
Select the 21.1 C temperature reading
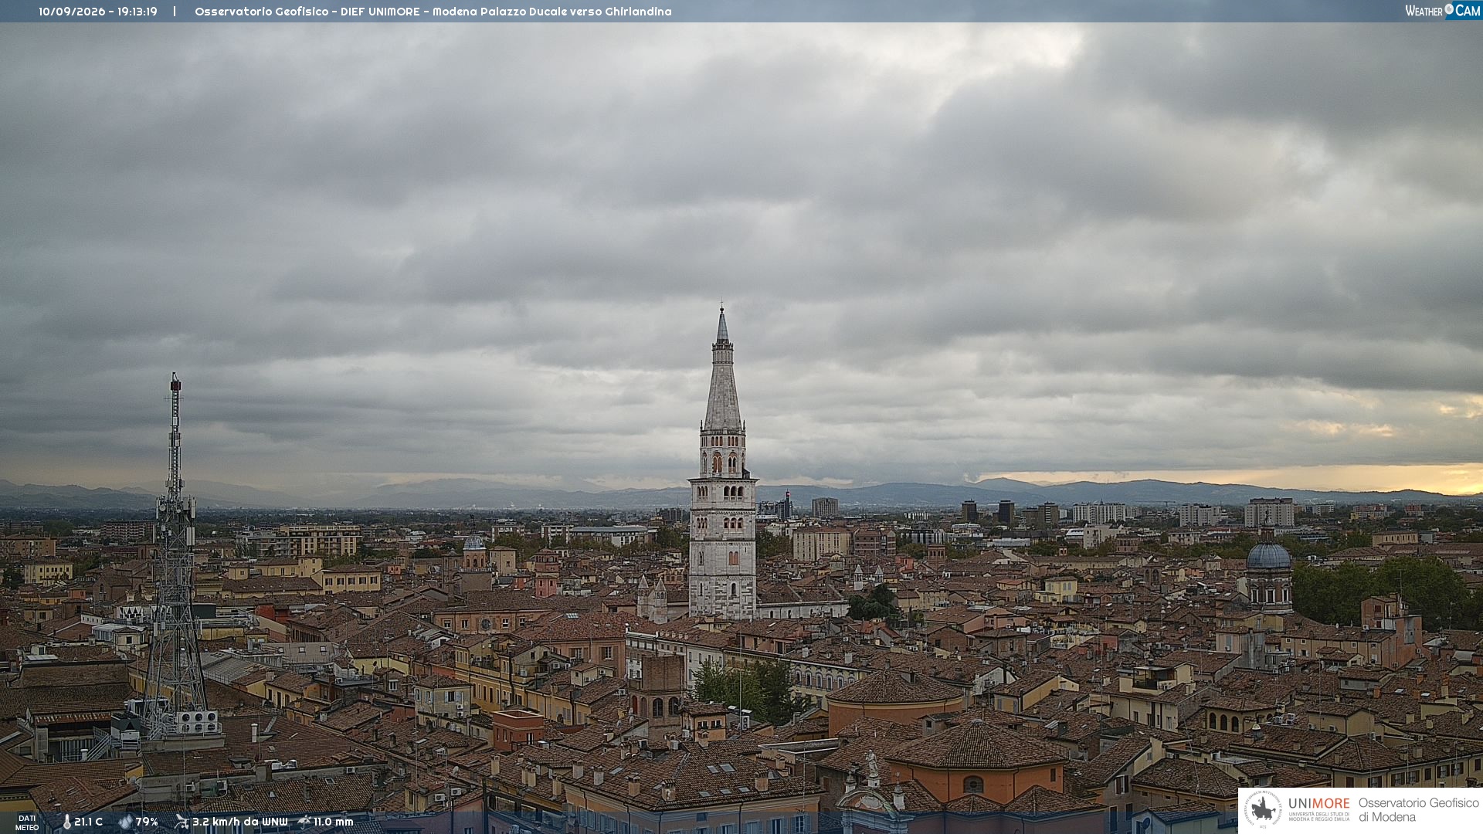pyautogui.click(x=88, y=822)
